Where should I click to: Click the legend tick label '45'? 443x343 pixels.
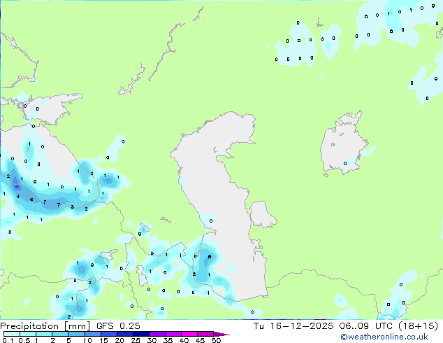pos(200,340)
